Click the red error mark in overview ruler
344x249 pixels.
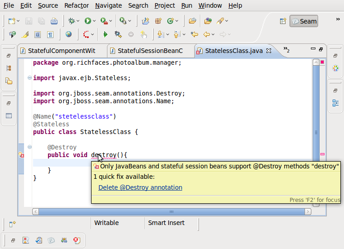point(322,154)
